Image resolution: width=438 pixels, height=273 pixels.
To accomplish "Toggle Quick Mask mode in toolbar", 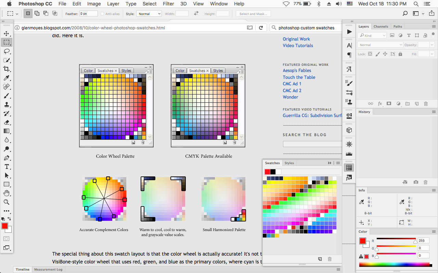I will point(7,239).
